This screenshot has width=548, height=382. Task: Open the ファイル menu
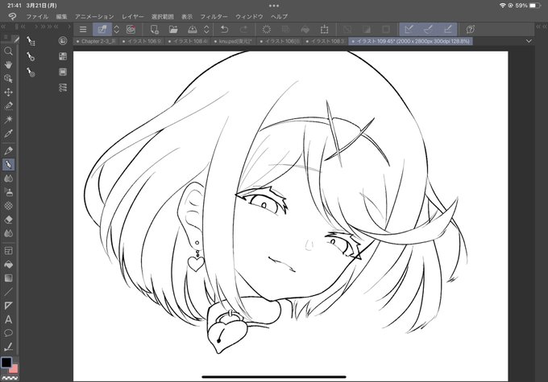coord(37,16)
